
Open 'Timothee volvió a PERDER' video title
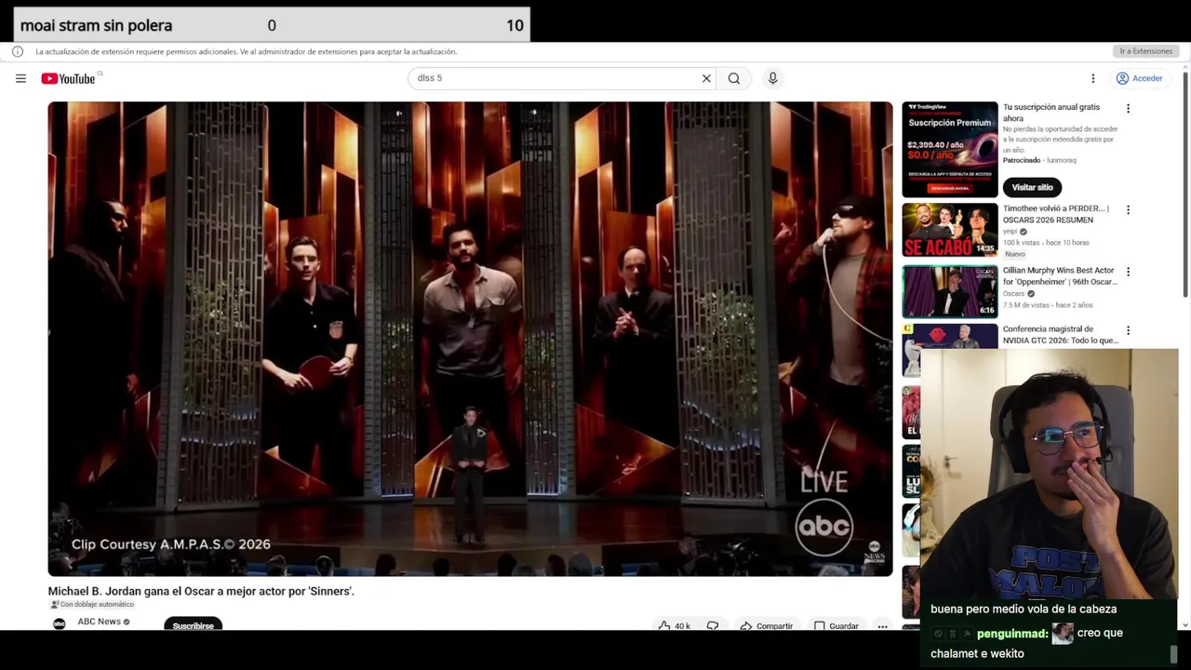pyautogui.click(x=1056, y=214)
